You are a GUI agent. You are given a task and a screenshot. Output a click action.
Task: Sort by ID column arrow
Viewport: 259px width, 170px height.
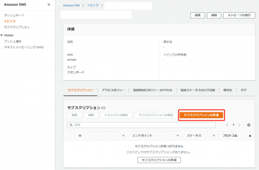coord(123,136)
